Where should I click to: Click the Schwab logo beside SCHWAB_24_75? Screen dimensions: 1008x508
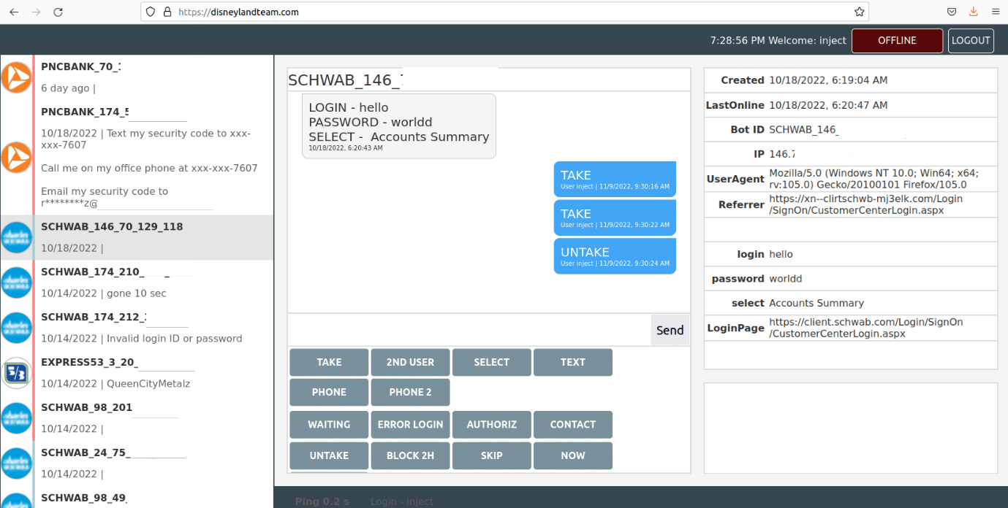16,463
